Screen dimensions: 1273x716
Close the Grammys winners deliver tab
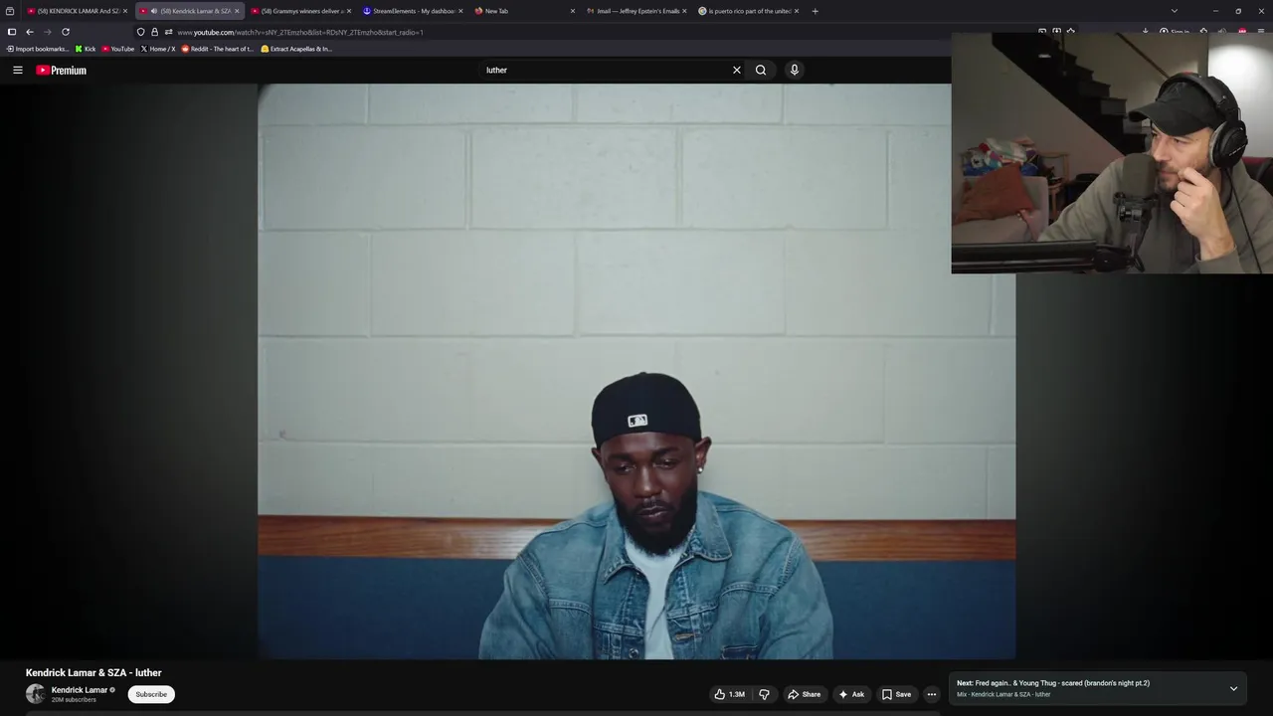(x=349, y=11)
